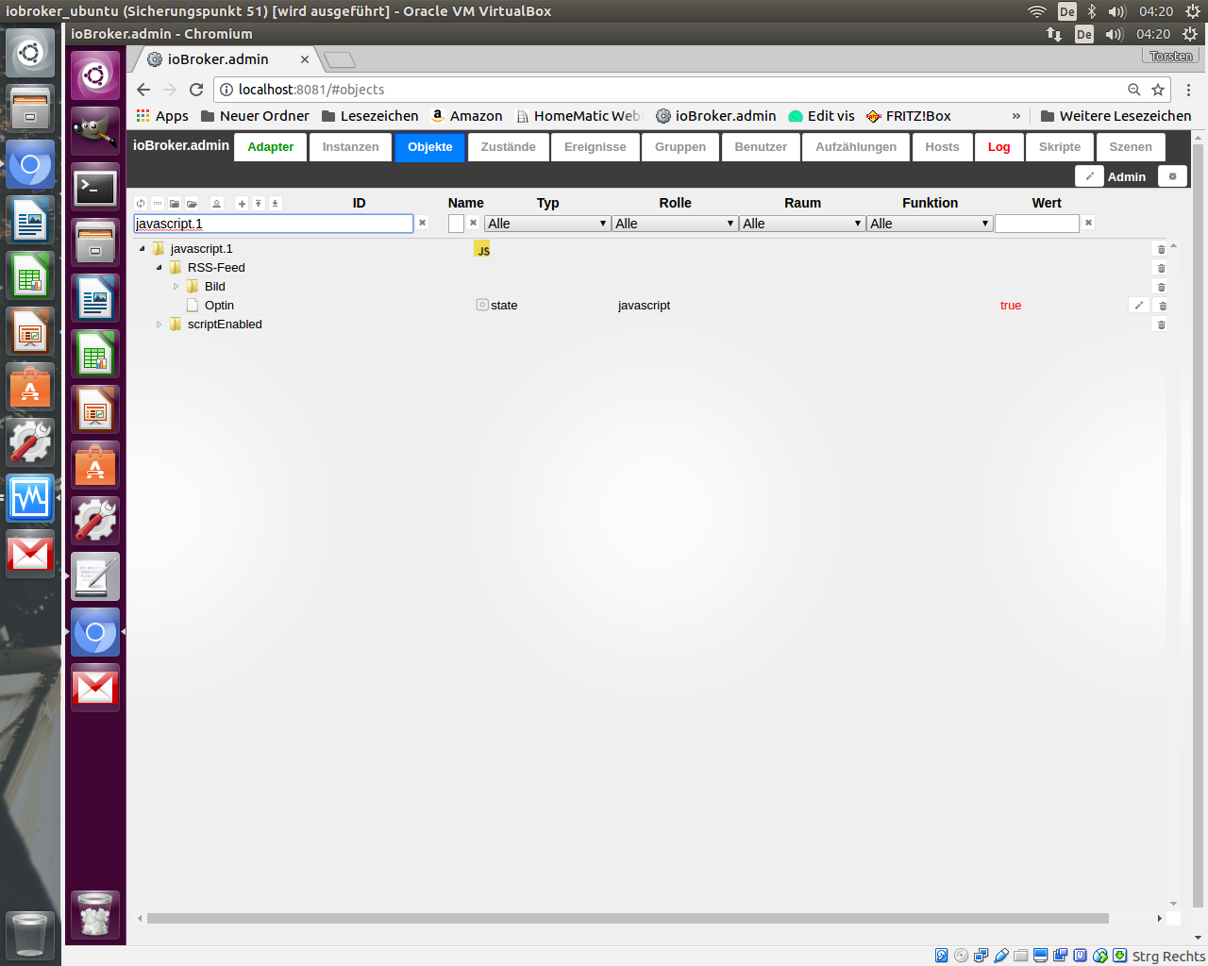
Task: Open the Amazon bookmark
Action: (466, 116)
